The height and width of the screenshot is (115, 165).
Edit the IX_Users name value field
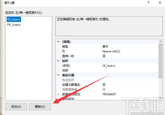(130, 66)
